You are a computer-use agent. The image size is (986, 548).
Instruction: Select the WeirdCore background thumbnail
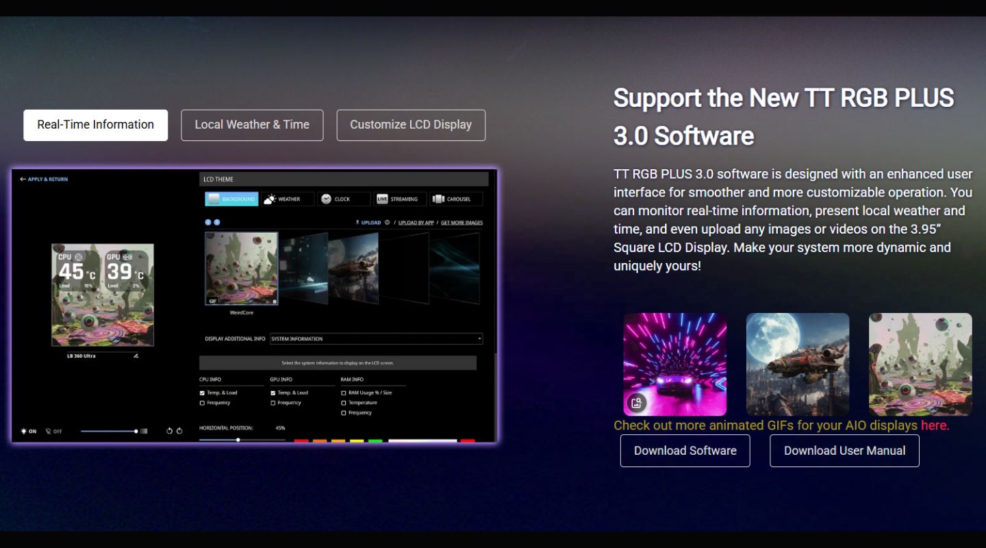click(242, 269)
